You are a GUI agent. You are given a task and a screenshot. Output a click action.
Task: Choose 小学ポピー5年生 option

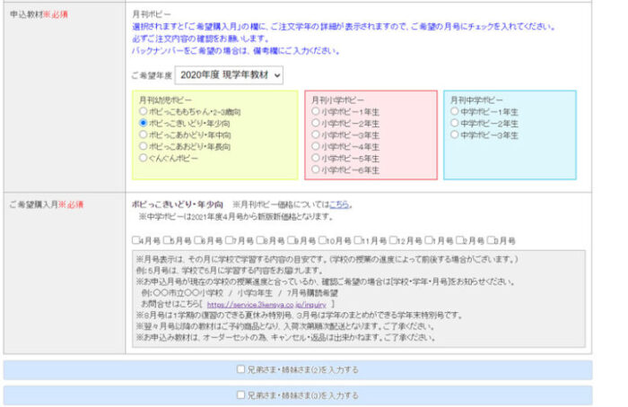(316, 157)
